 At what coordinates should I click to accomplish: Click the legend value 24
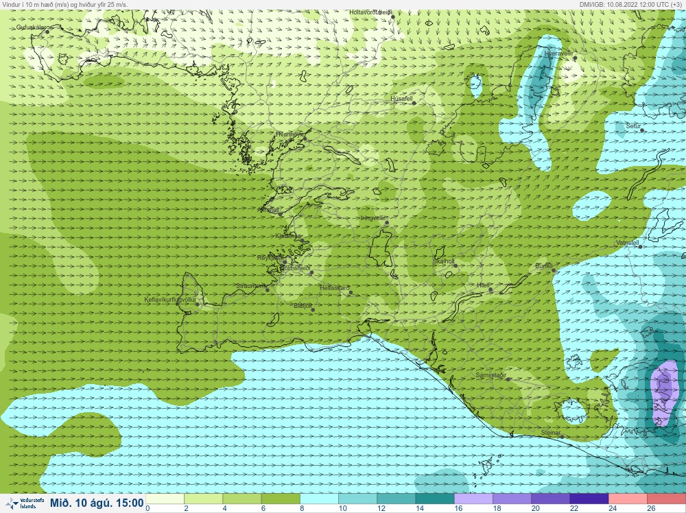pyautogui.click(x=612, y=508)
